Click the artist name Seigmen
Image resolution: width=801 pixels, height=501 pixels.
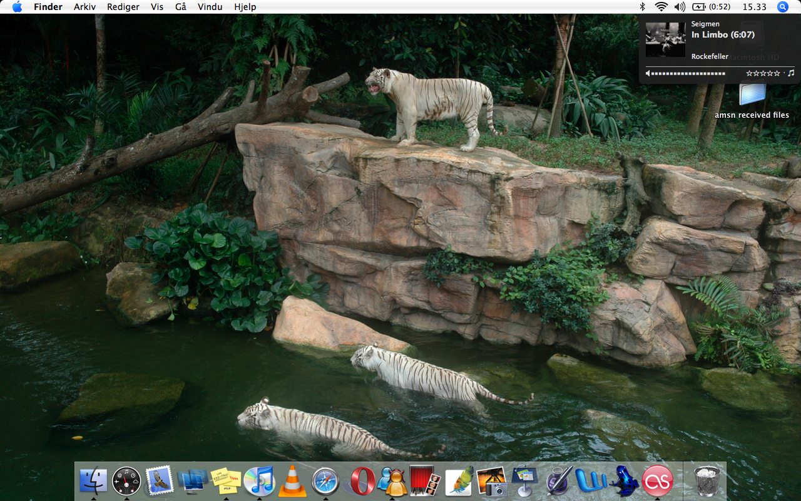click(705, 24)
